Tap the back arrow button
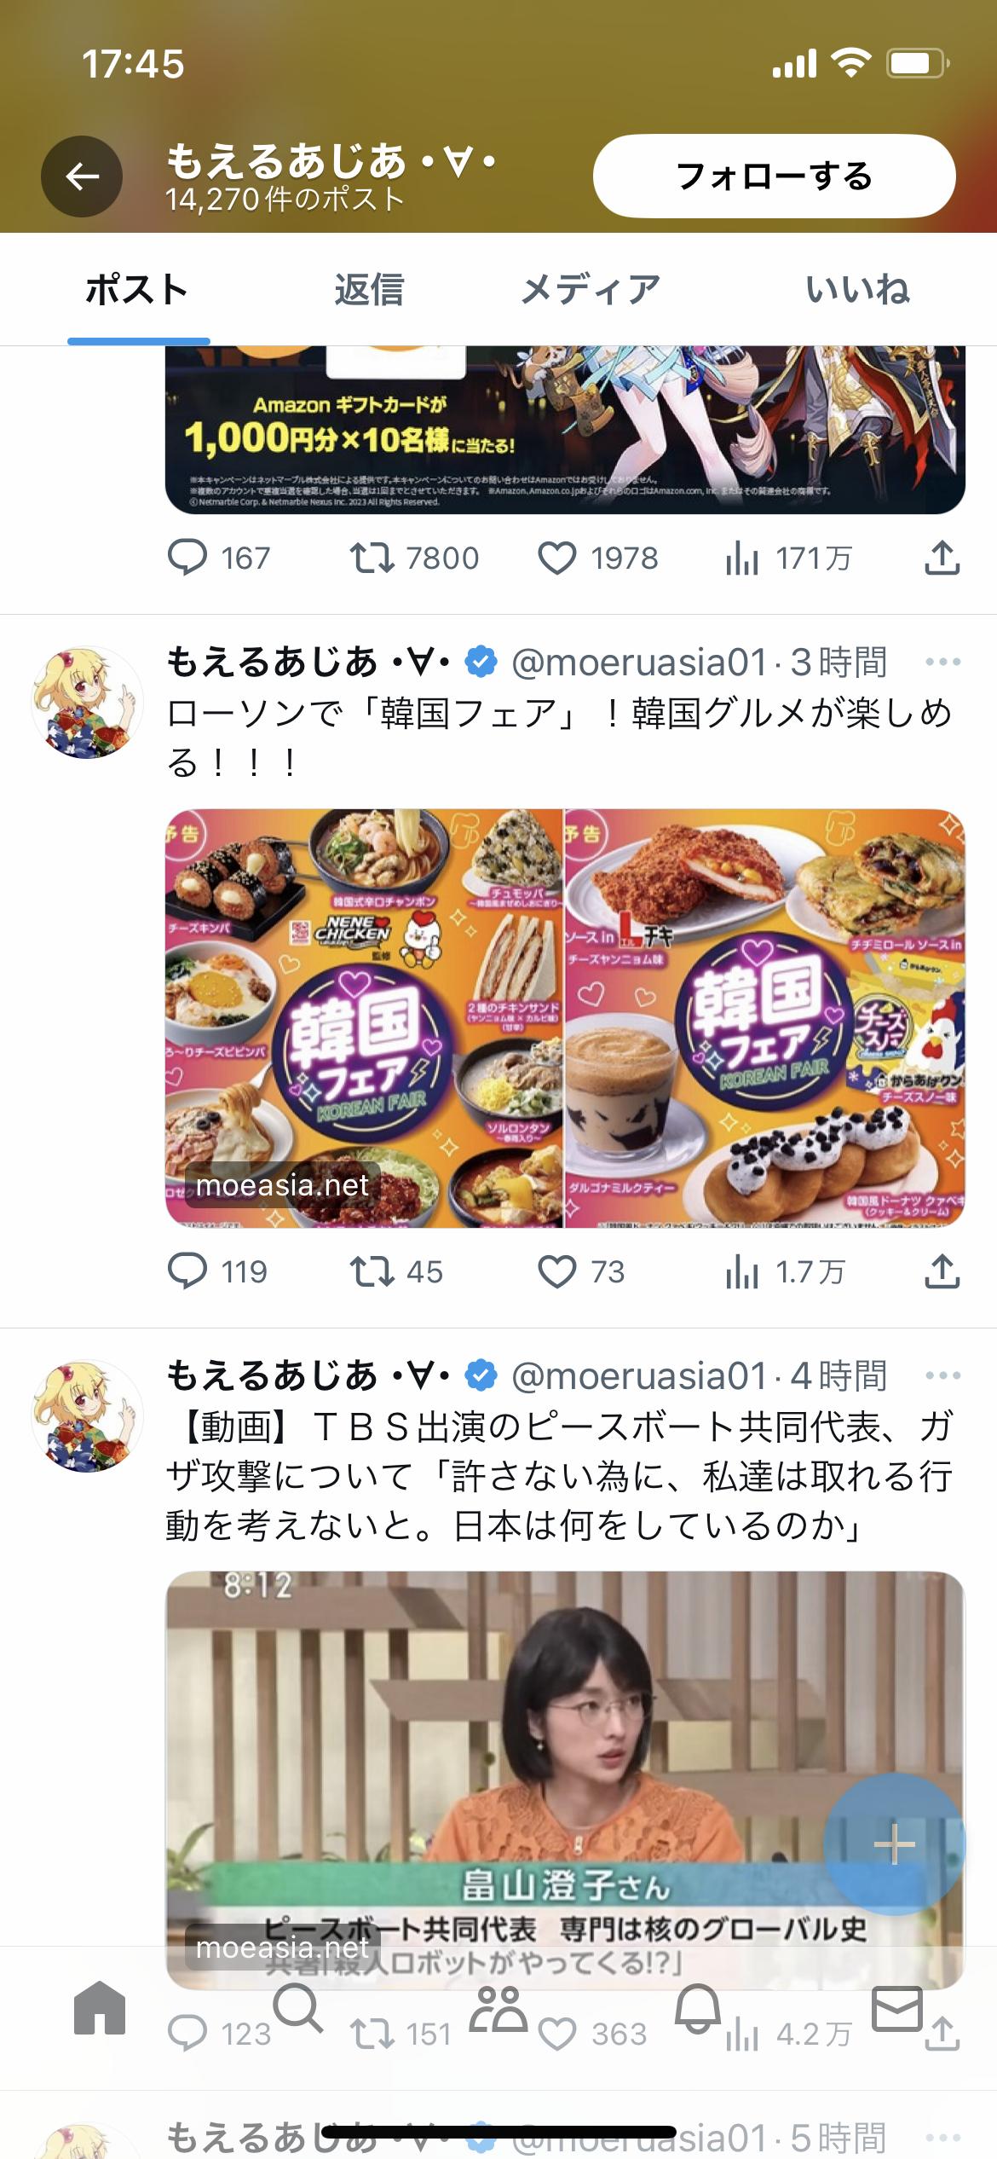The width and height of the screenshot is (997, 2159). (x=82, y=177)
